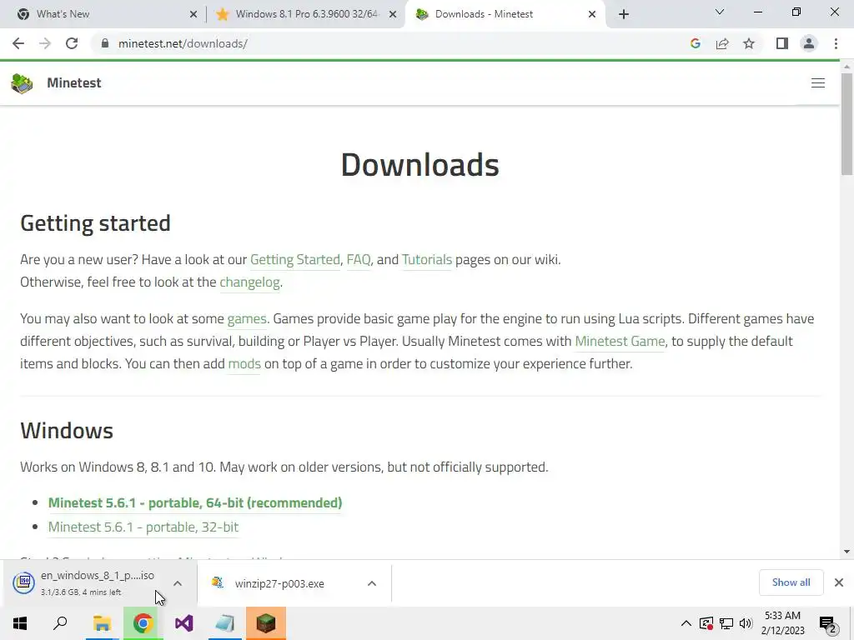This screenshot has width=854, height=640.
Task: Click the scrollbar down arrow
Action: coord(846,552)
